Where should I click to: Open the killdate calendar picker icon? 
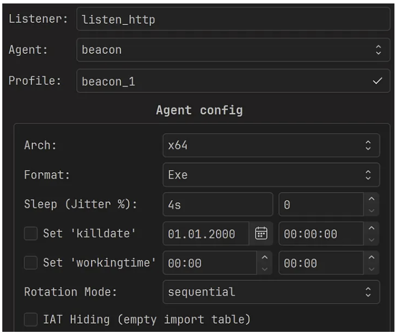[x=261, y=234]
